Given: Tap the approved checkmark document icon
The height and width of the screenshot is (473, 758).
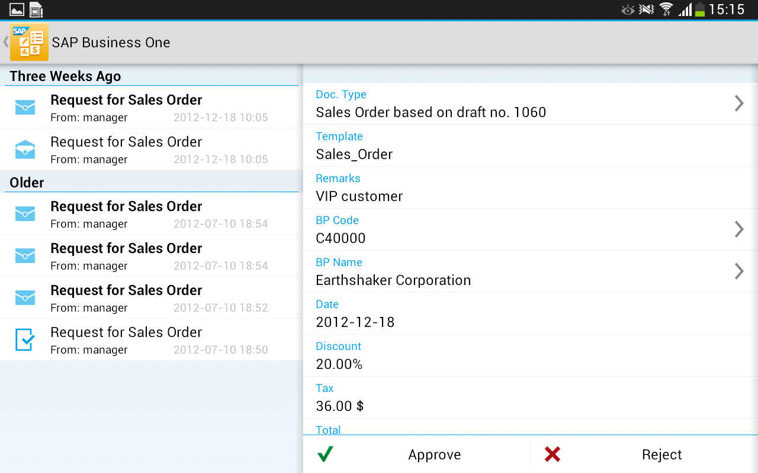Looking at the screenshot, I should coord(25,340).
